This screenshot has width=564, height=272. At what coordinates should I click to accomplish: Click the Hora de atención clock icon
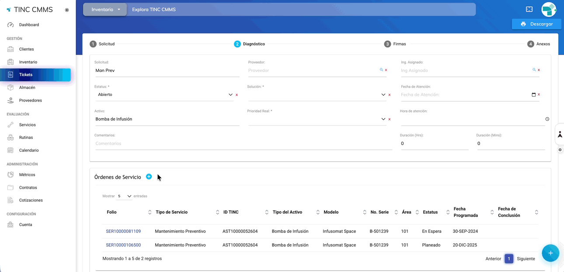547,119
